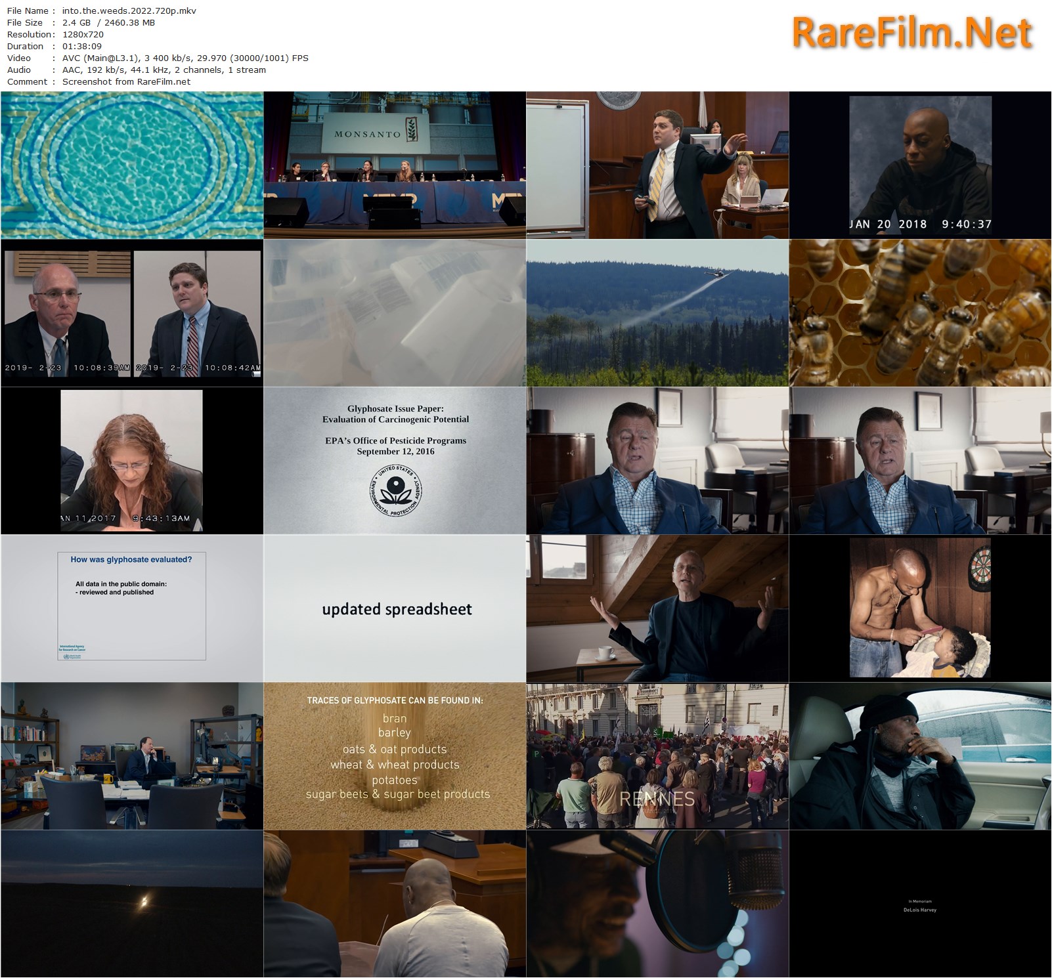Open thumbnail of lawyer pointing in courtroom
Viewport: 1052px width, 978px height.
pyautogui.click(x=657, y=165)
